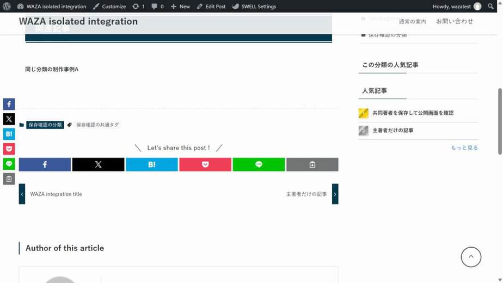Open the sidebar category 保存確認の分類

coord(388,35)
